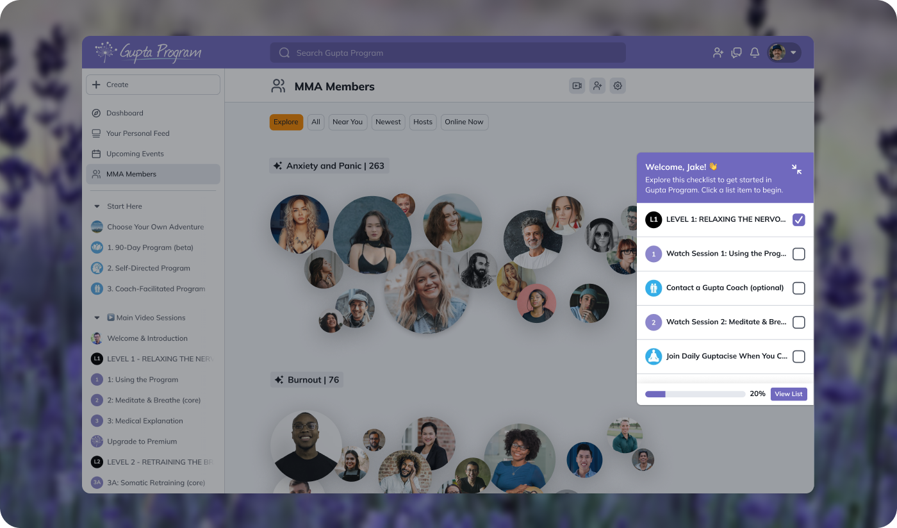Image resolution: width=897 pixels, height=528 pixels.
Task: Open 2. Self-Directed Program
Action: (153, 268)
